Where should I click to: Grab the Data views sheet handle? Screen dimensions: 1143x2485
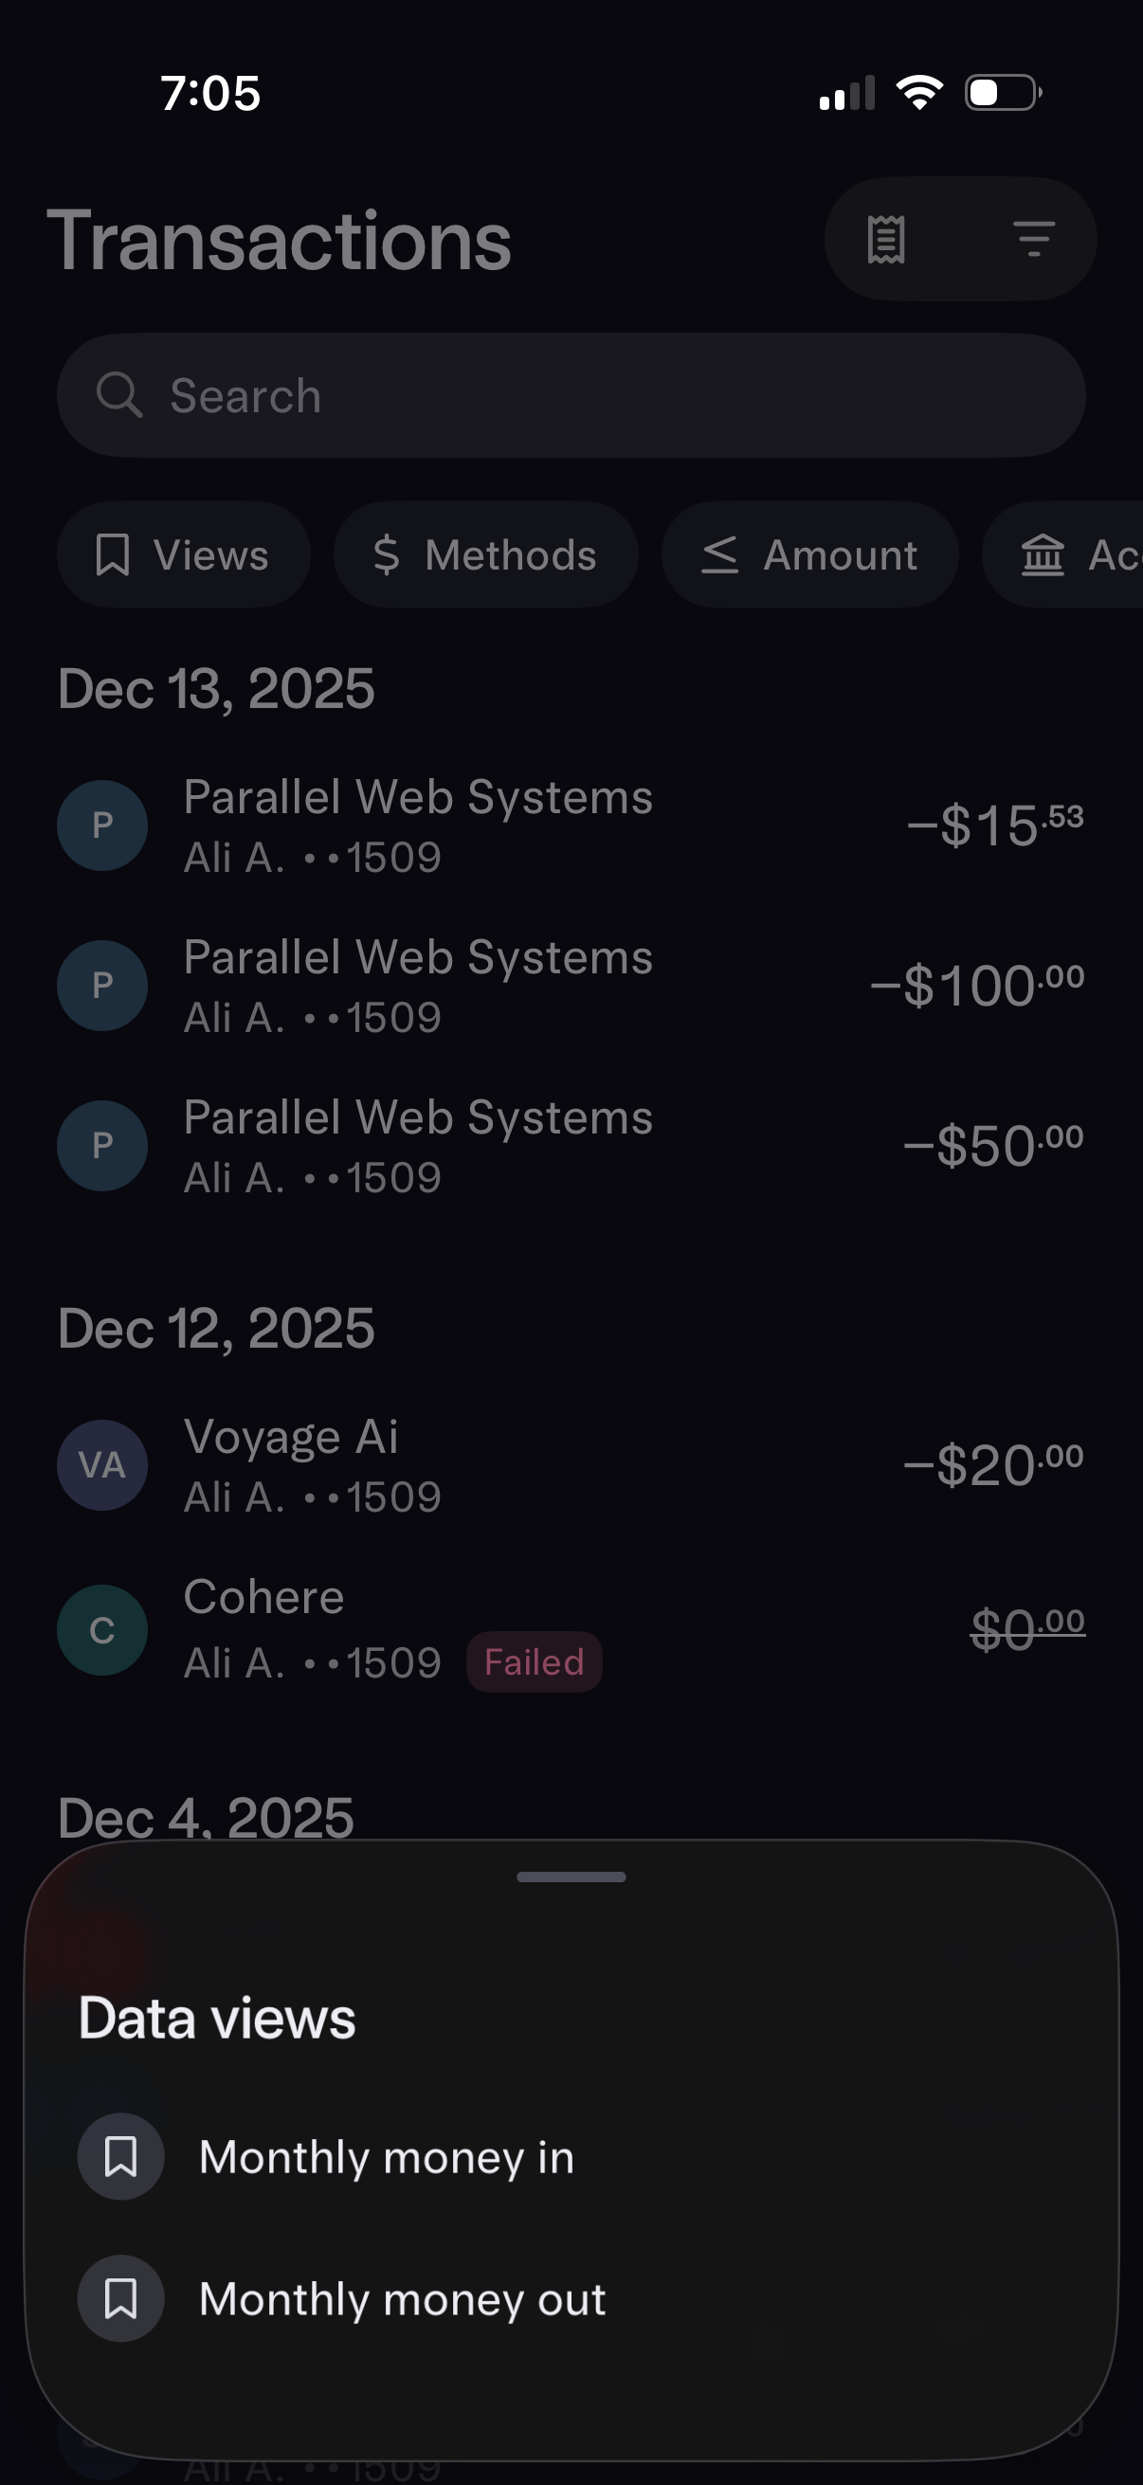click(x=571, y=1877)
